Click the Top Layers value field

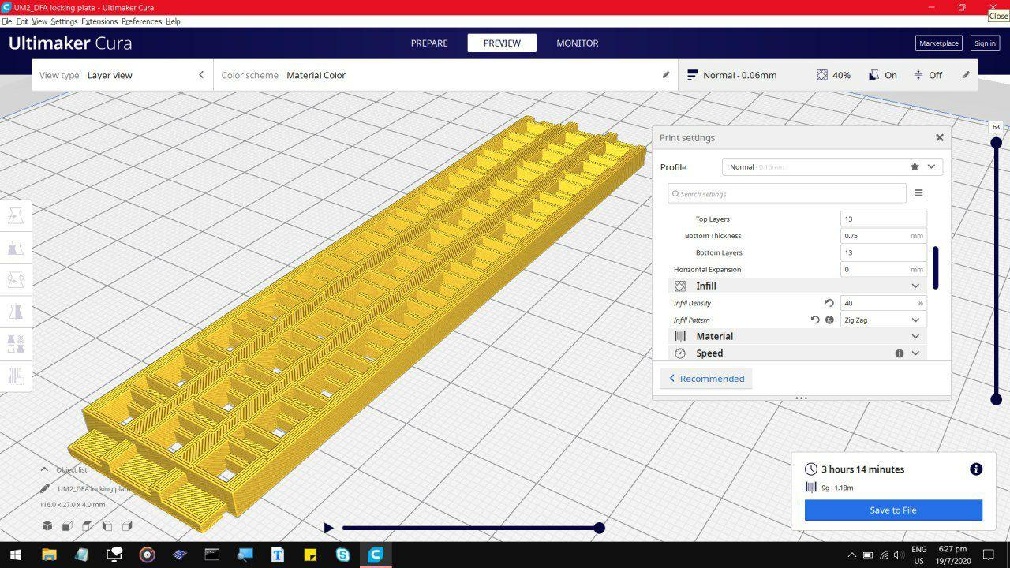pos(883,219)
